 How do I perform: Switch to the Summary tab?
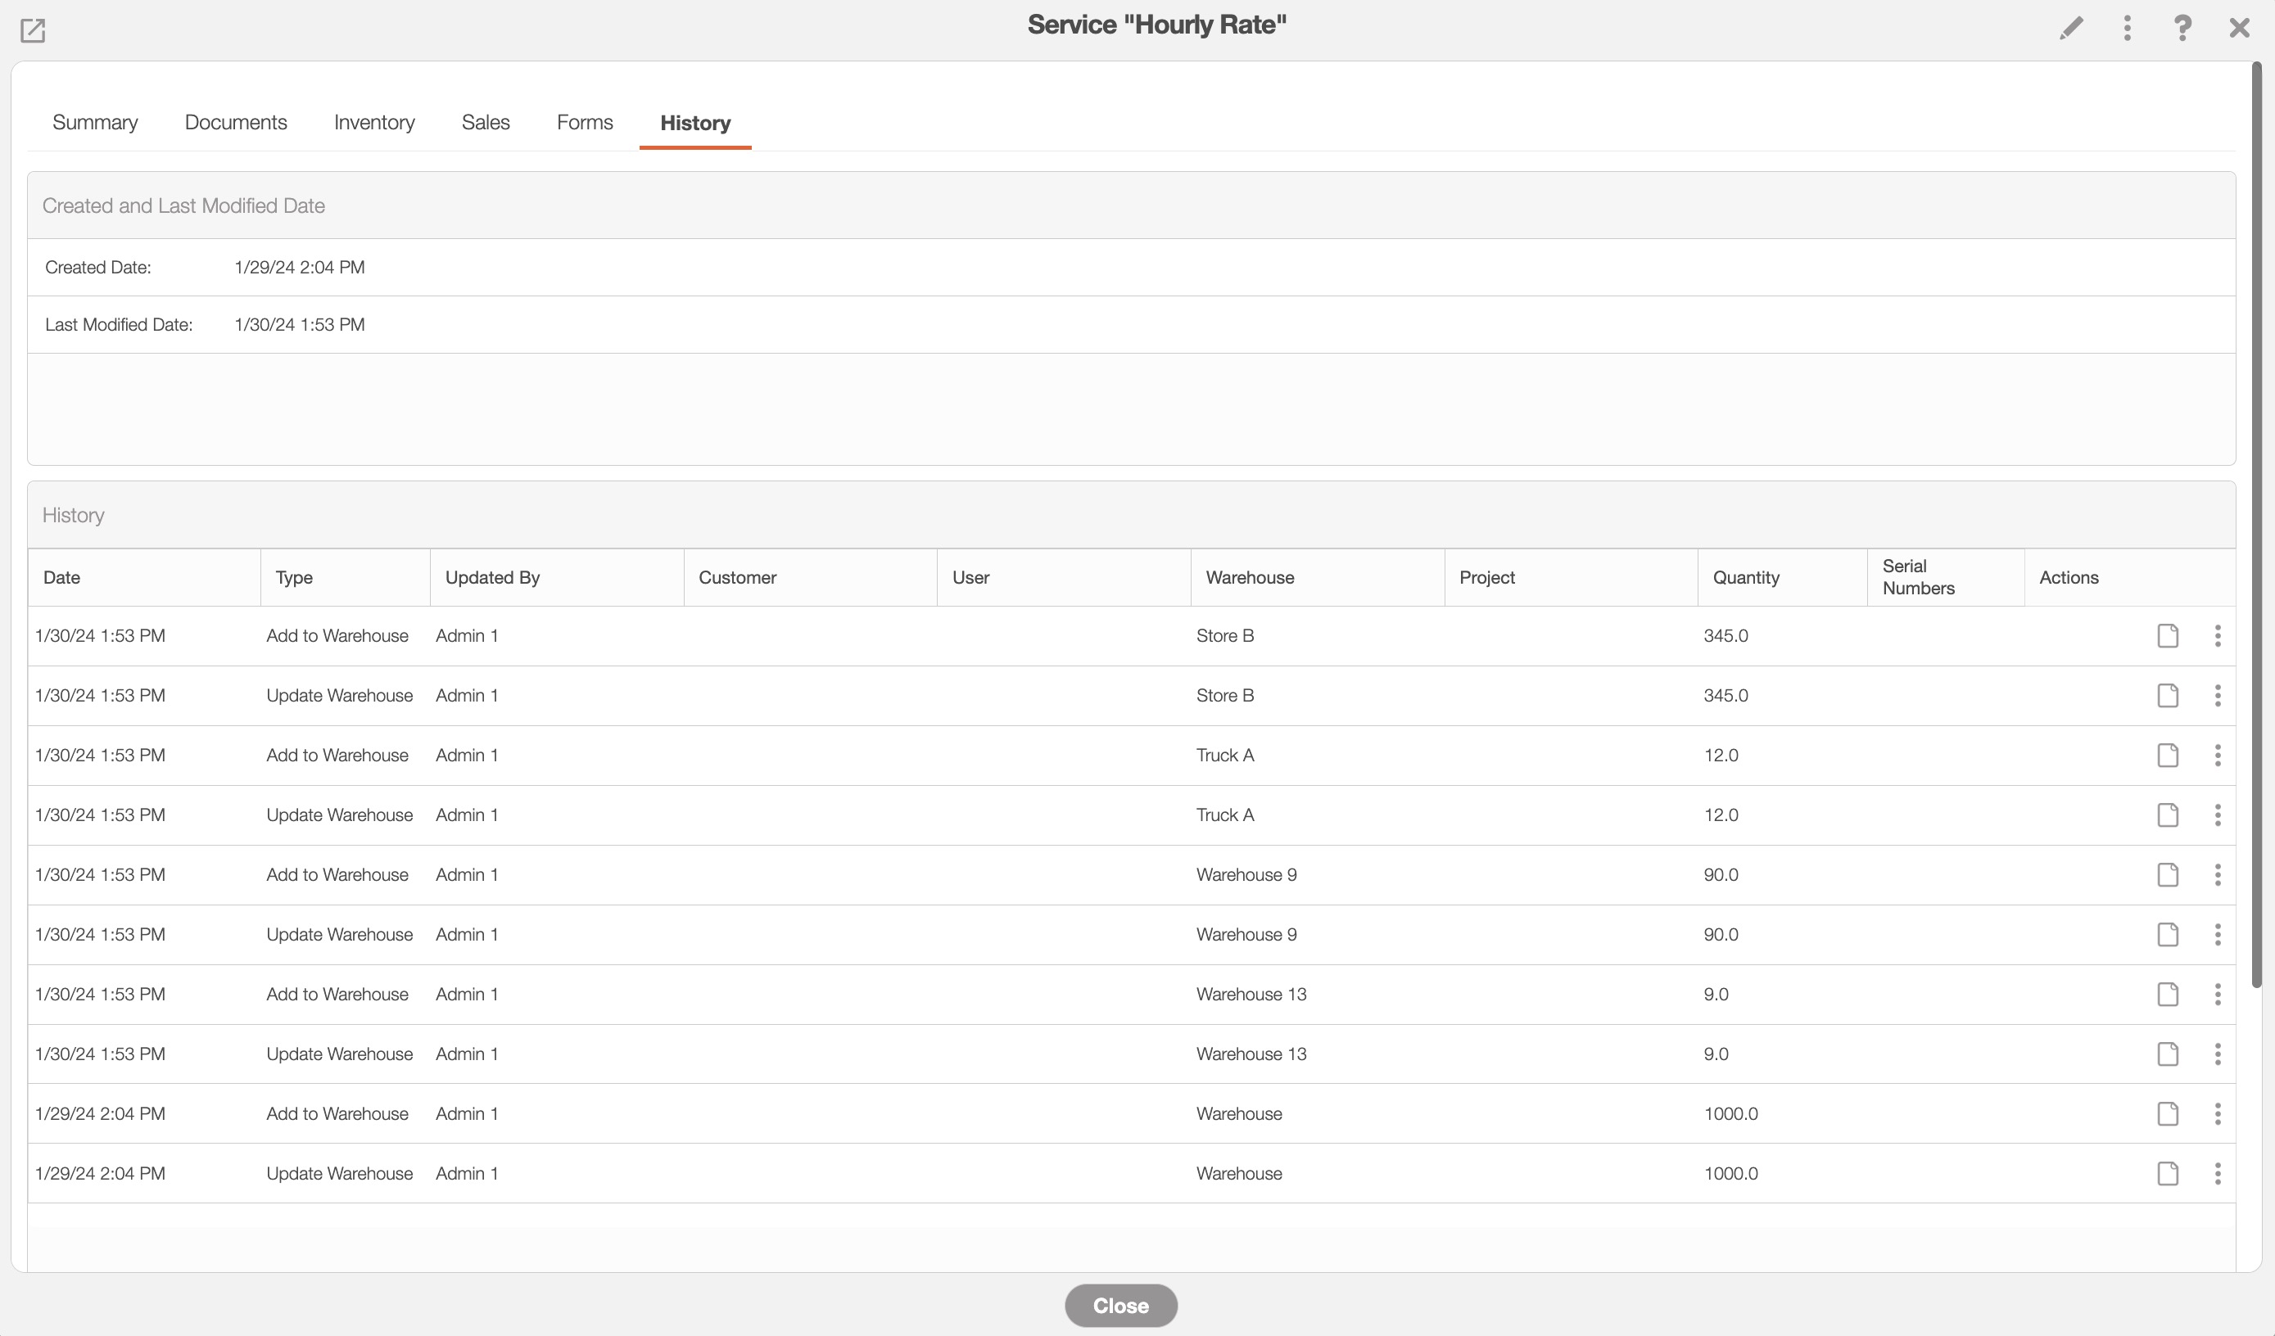click(x=95, y=123)
